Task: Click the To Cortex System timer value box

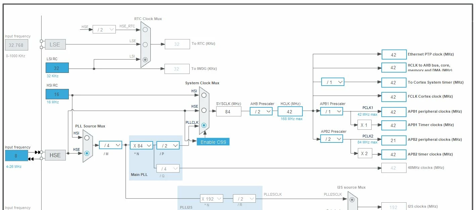Action: click(394, 83)
